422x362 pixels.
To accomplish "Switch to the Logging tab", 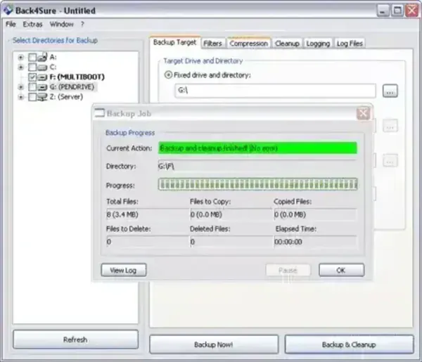I will click(x=318, y=44).
